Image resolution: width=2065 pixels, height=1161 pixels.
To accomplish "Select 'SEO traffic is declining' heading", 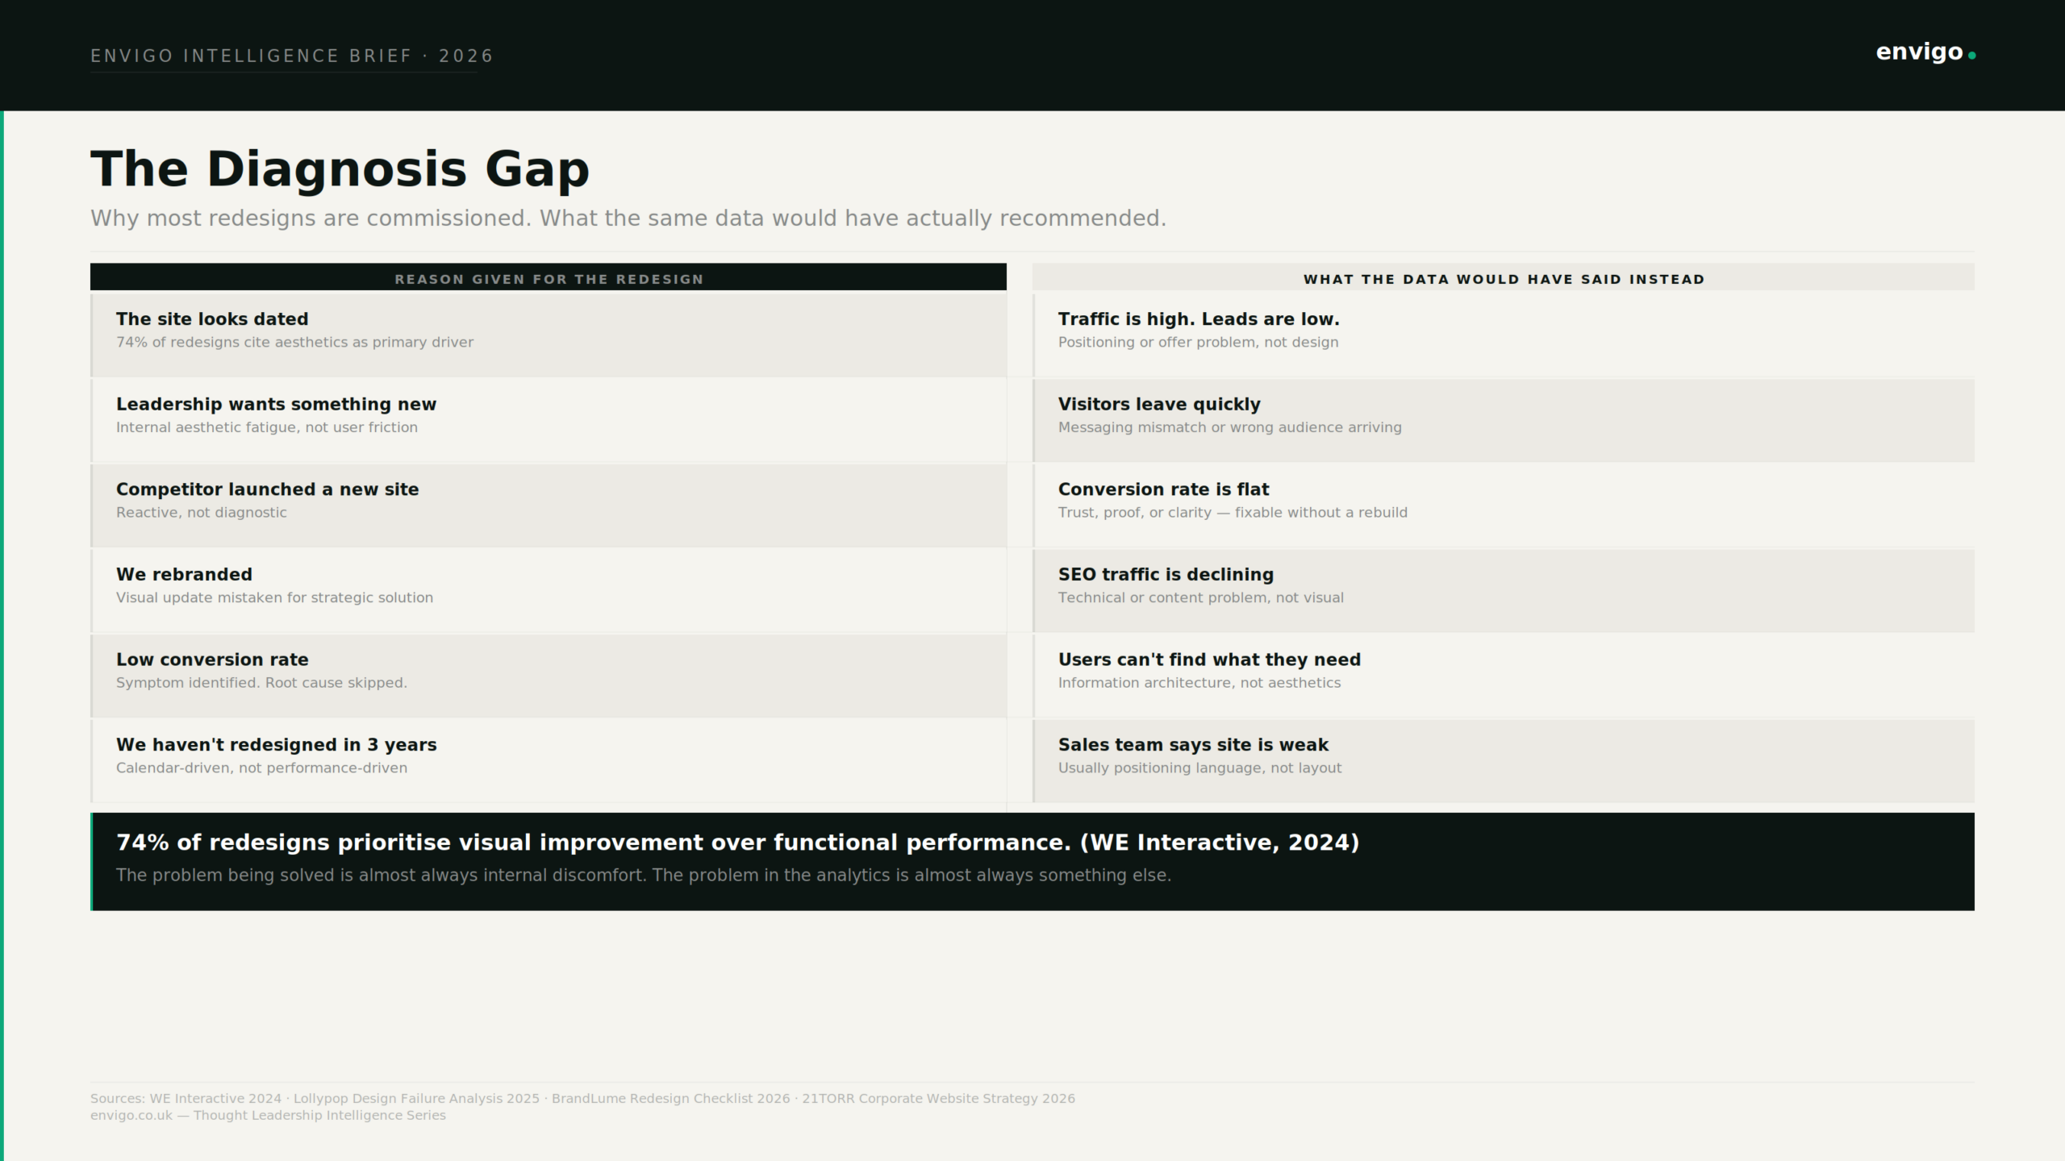I will click(1166, 575).
